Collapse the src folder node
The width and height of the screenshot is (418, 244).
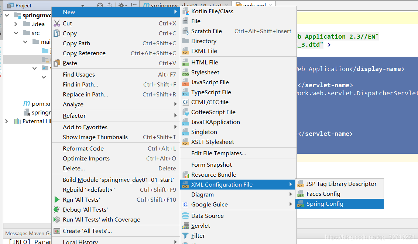point(16,33)
